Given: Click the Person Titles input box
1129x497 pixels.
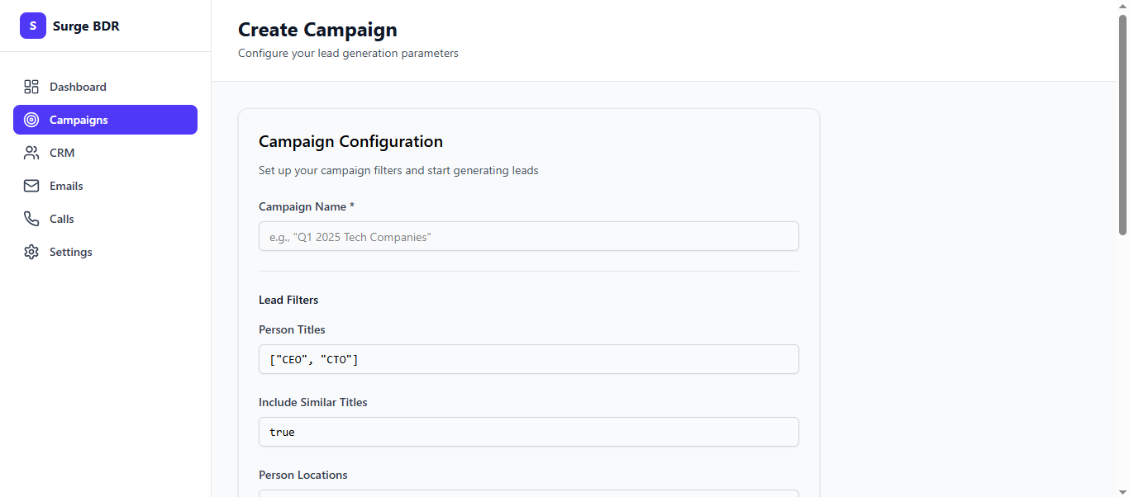Looking at the screenshot, I should (x=528, y=359).
